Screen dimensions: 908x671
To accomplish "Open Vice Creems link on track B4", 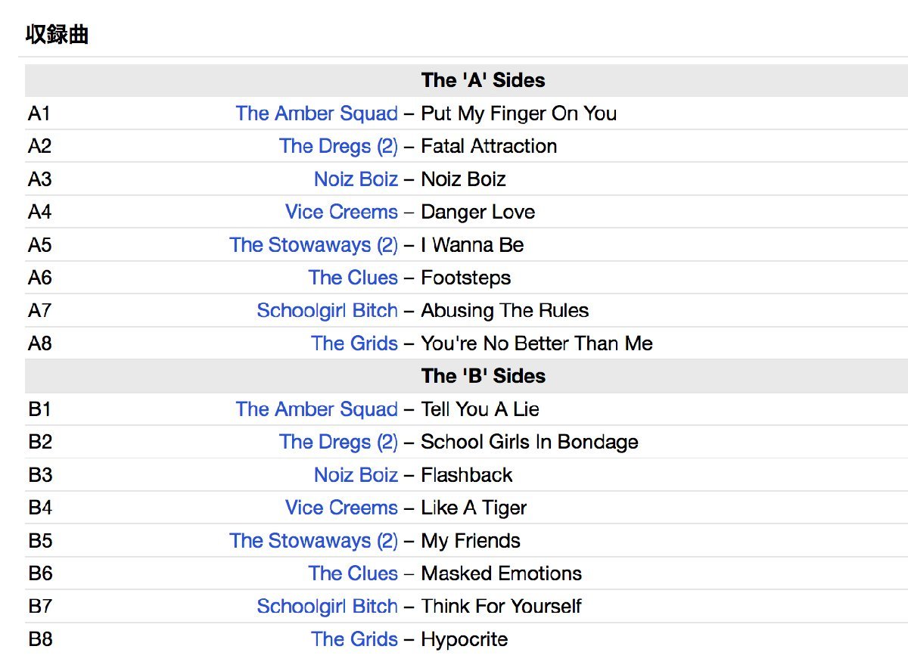I will (x=341, y=508).
